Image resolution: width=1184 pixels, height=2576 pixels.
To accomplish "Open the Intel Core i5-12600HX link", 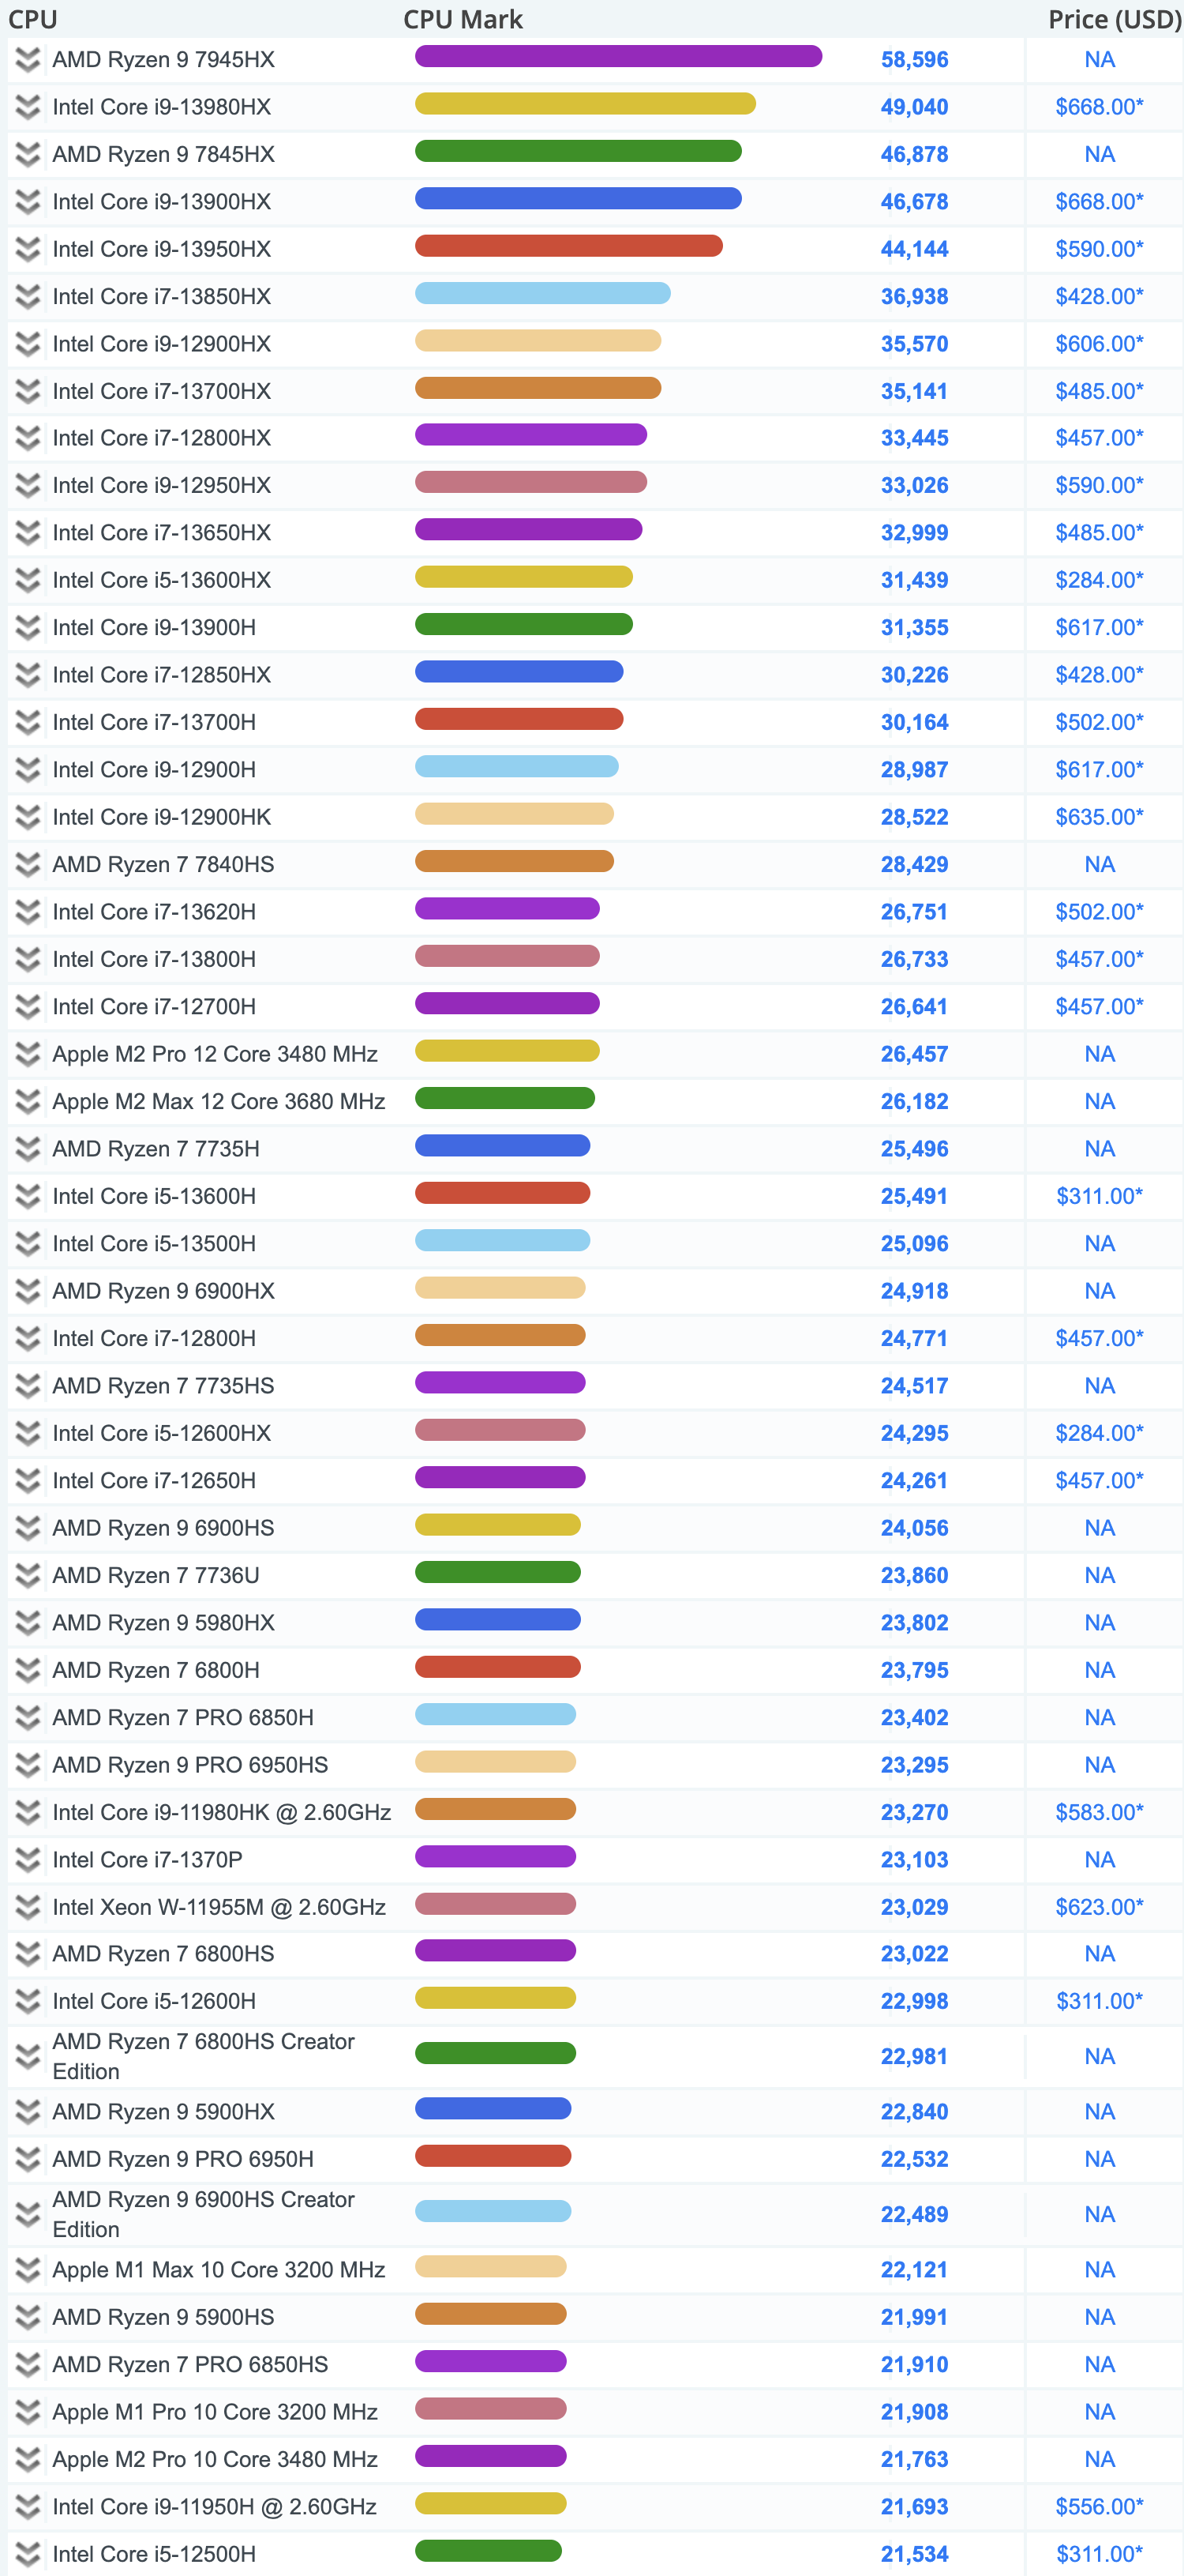I will click(162, 1434).
